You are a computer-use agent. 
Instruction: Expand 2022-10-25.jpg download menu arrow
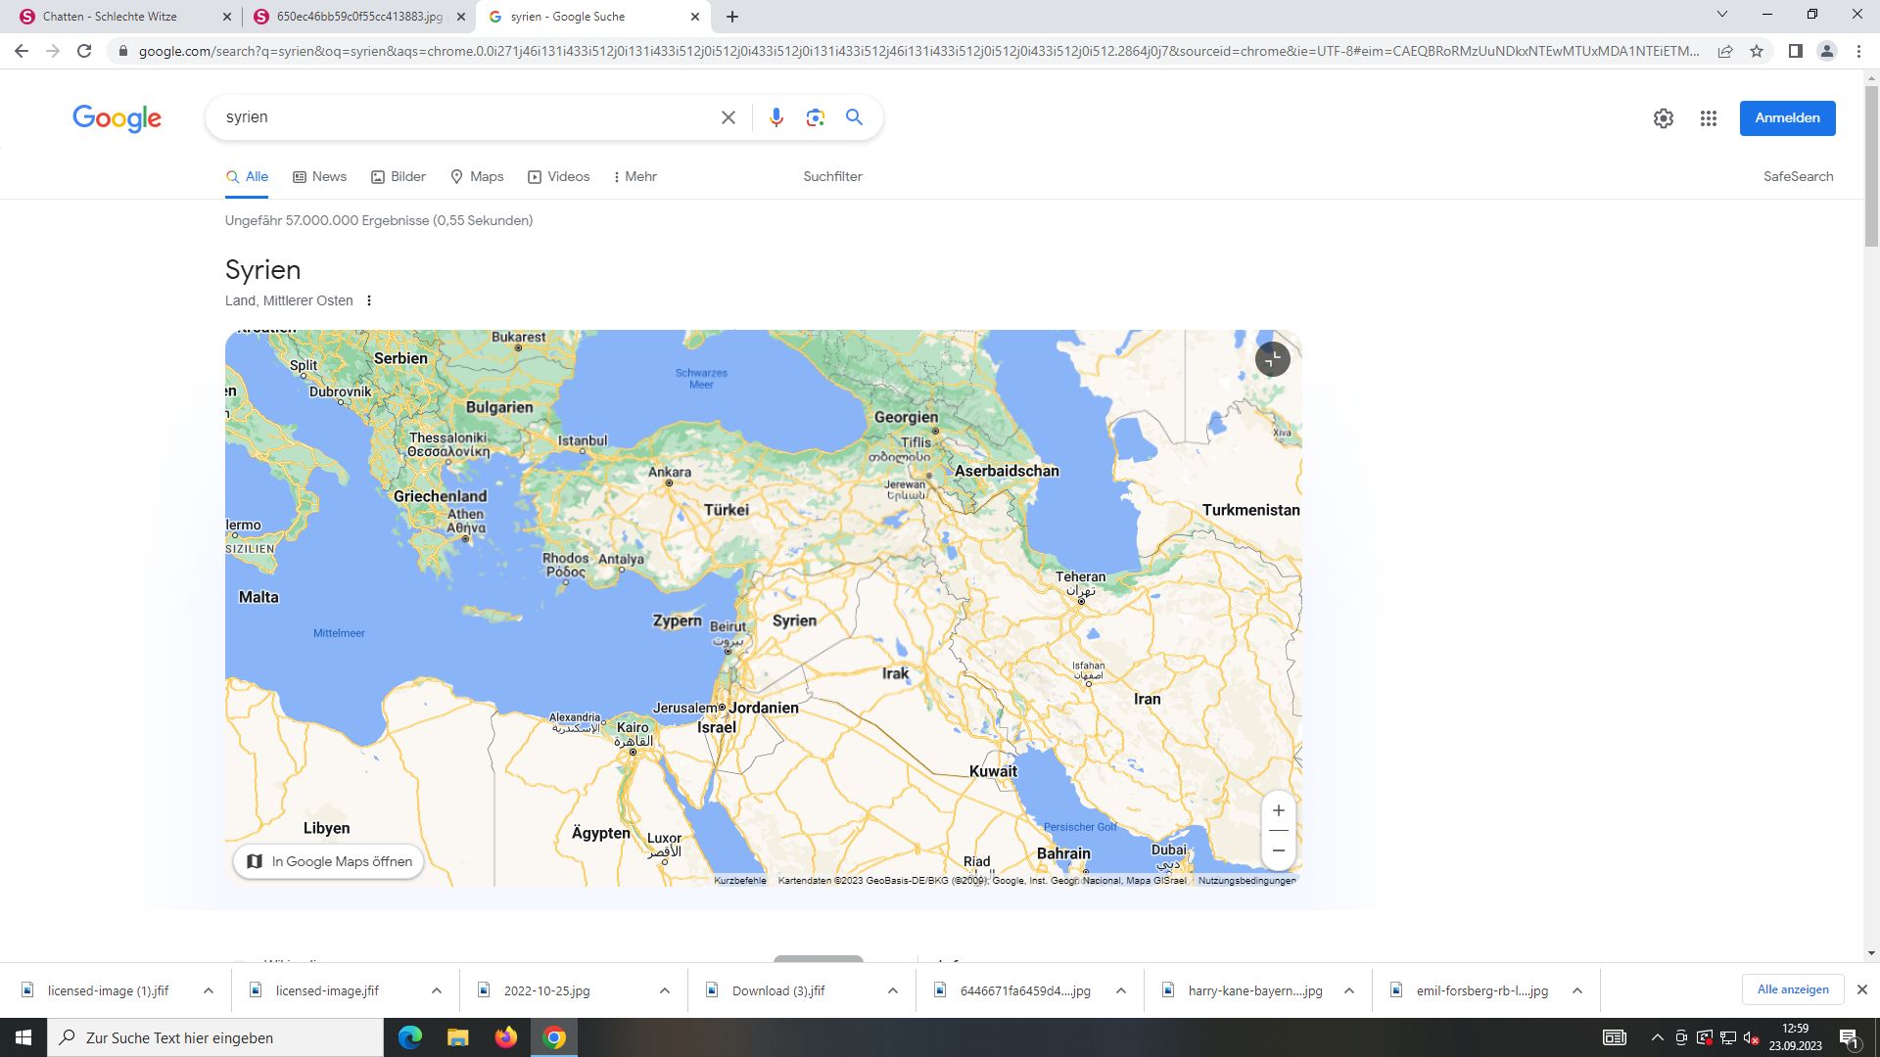(665, 990)
